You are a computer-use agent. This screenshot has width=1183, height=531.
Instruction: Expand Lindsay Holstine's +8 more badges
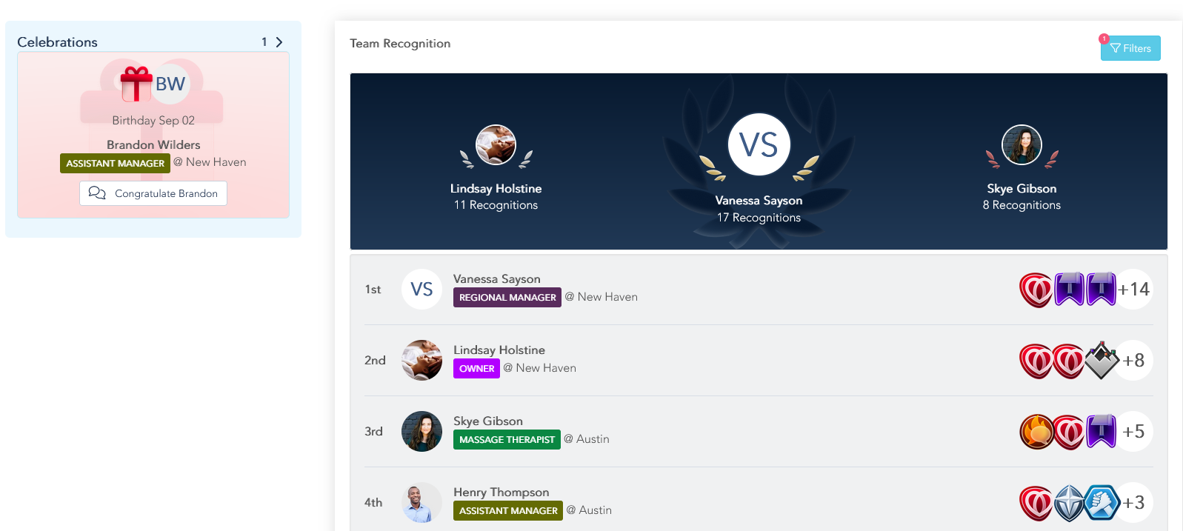(1134, 361)
